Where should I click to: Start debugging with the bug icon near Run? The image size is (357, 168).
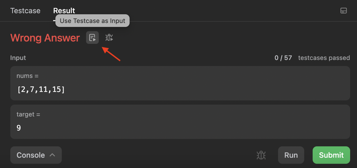(261, 155)
